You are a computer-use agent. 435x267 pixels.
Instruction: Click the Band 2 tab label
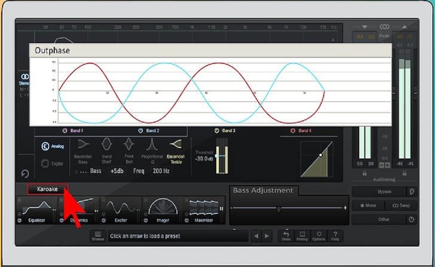[153, 130]
